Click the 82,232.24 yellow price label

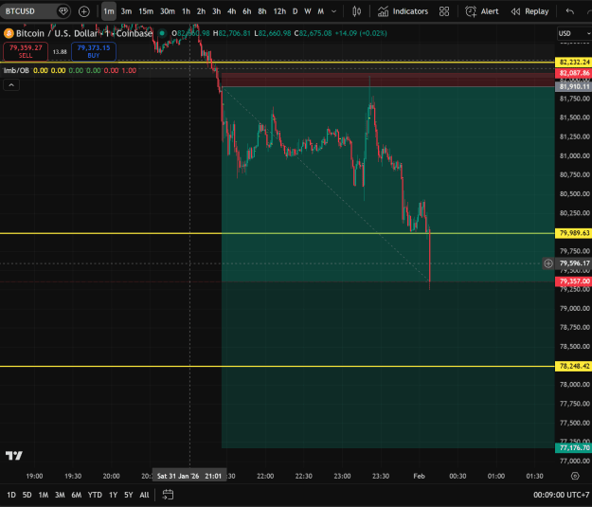point(573,62)
